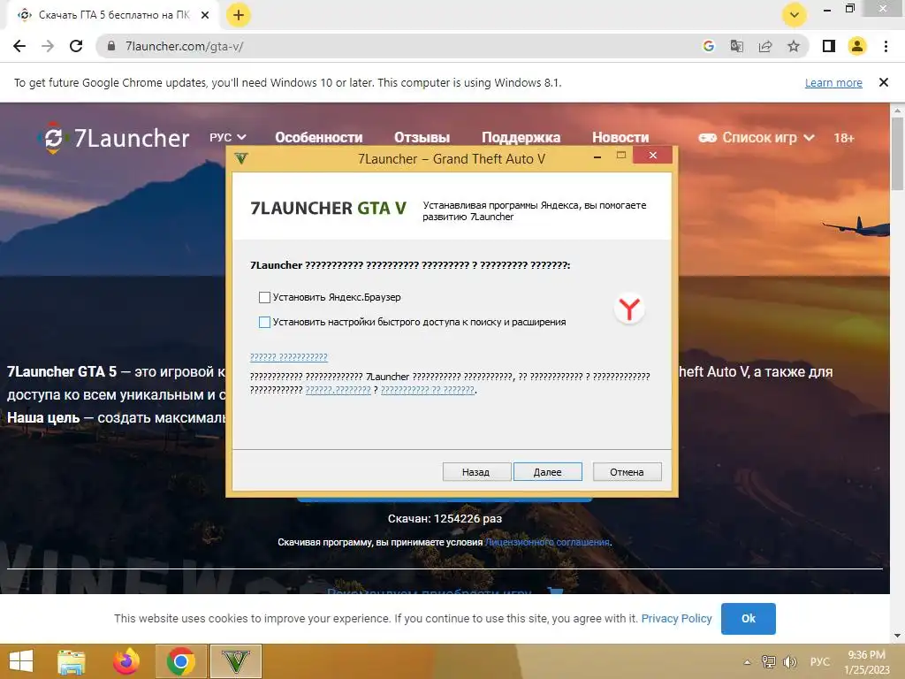Click the scrollbar down arrow
The height and width of the screenshot is (679, 905).
[897, 636]
